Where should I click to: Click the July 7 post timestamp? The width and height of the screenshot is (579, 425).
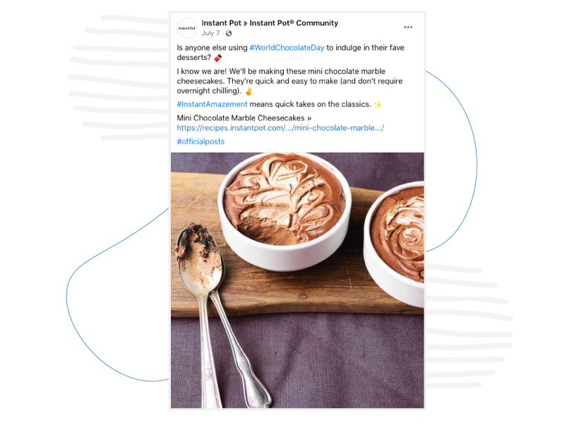click(x=210, y=33)
